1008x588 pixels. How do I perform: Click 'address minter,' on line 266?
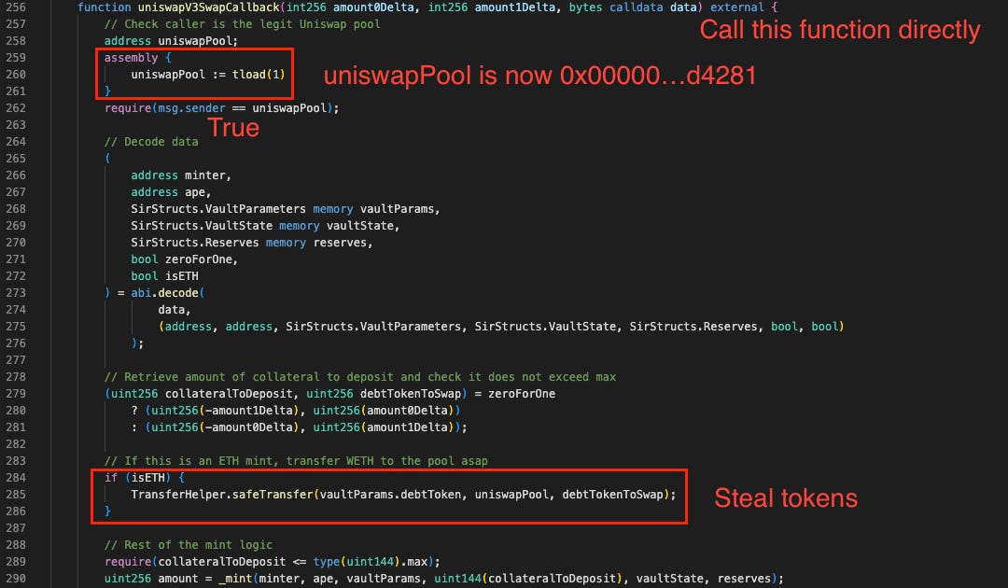(x=181, y=175)
